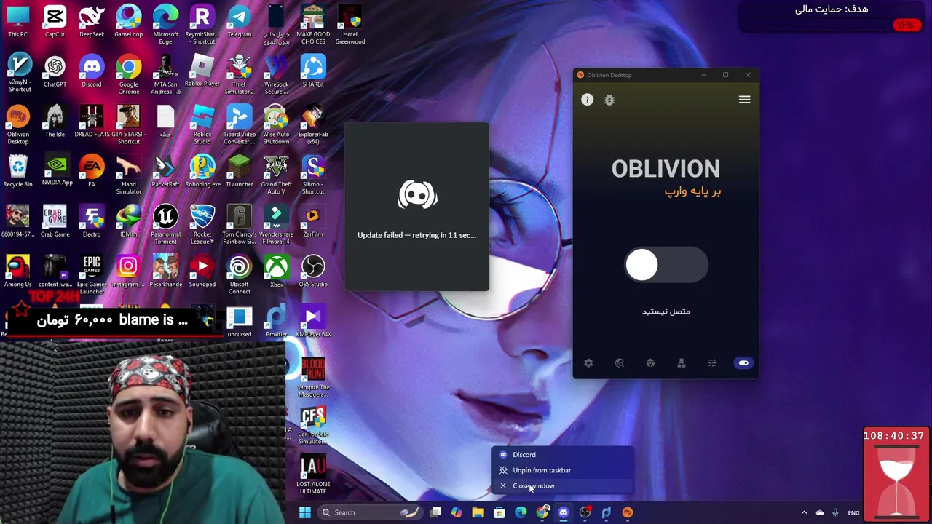Select the Rocket League desktop shortcut
Image resolution: width=932 pixels, height=524 pixels.
coord(202,224)
